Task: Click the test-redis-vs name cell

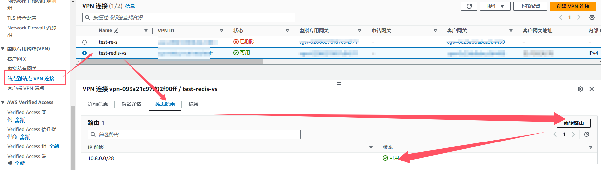Action: [x=112, y=53]
